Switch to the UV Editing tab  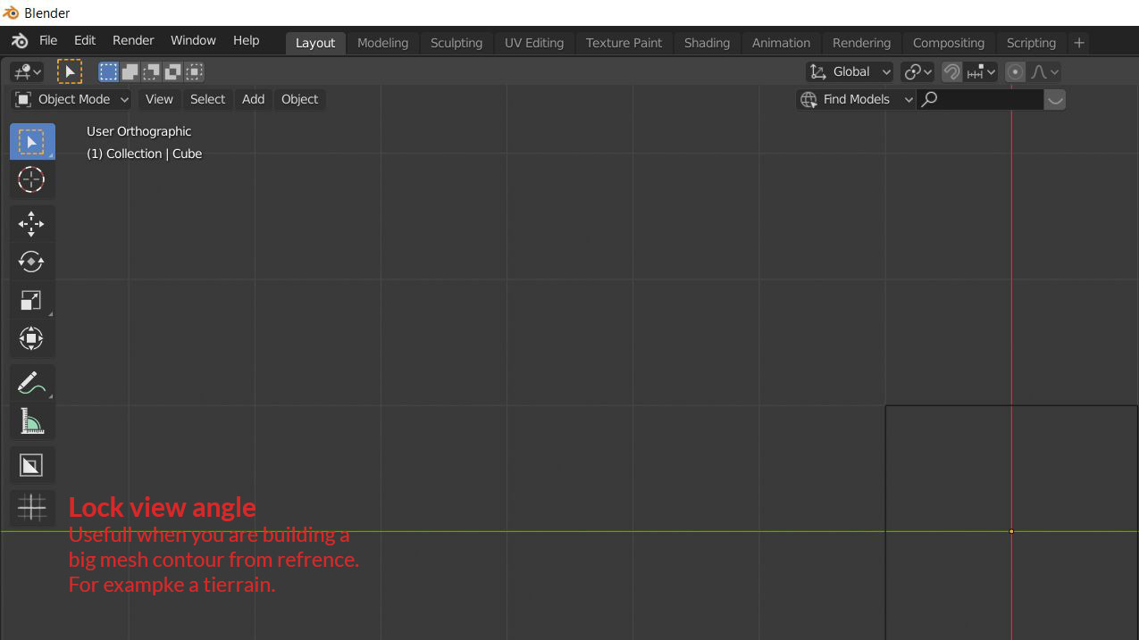pos(534,43)
